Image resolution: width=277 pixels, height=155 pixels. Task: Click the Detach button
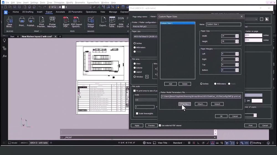[x=217, y=104]
